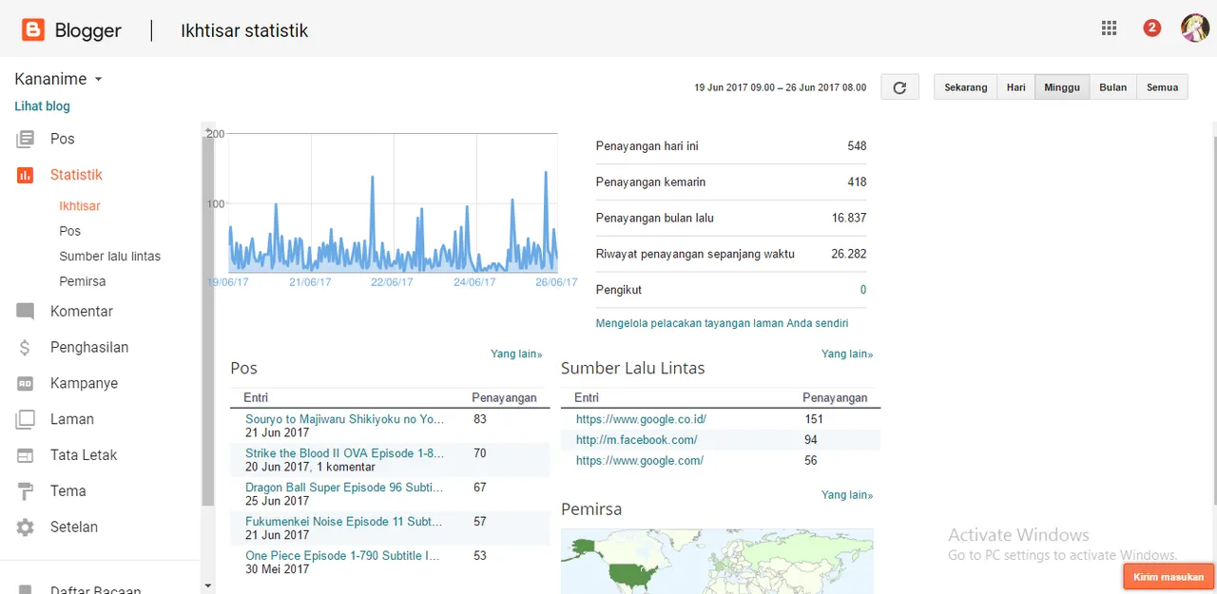This screenshot has height=594, width=1217.
Task: Click the Kirim masukan feedback button
Action: point(1169,577)
